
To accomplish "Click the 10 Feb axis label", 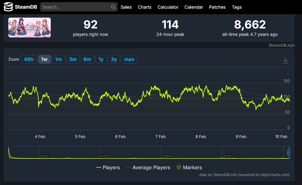I will point(281,136).
